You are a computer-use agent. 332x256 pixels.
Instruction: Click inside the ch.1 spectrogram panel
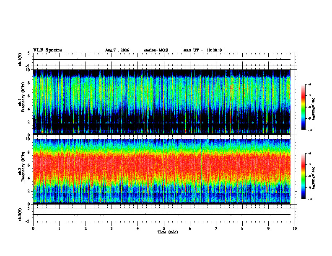[x=162, y=102]
